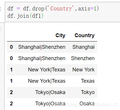This screenshot has height=110, width=120.
Task: Click the Shenzhen cell in Country column
Action: (83, 58)
